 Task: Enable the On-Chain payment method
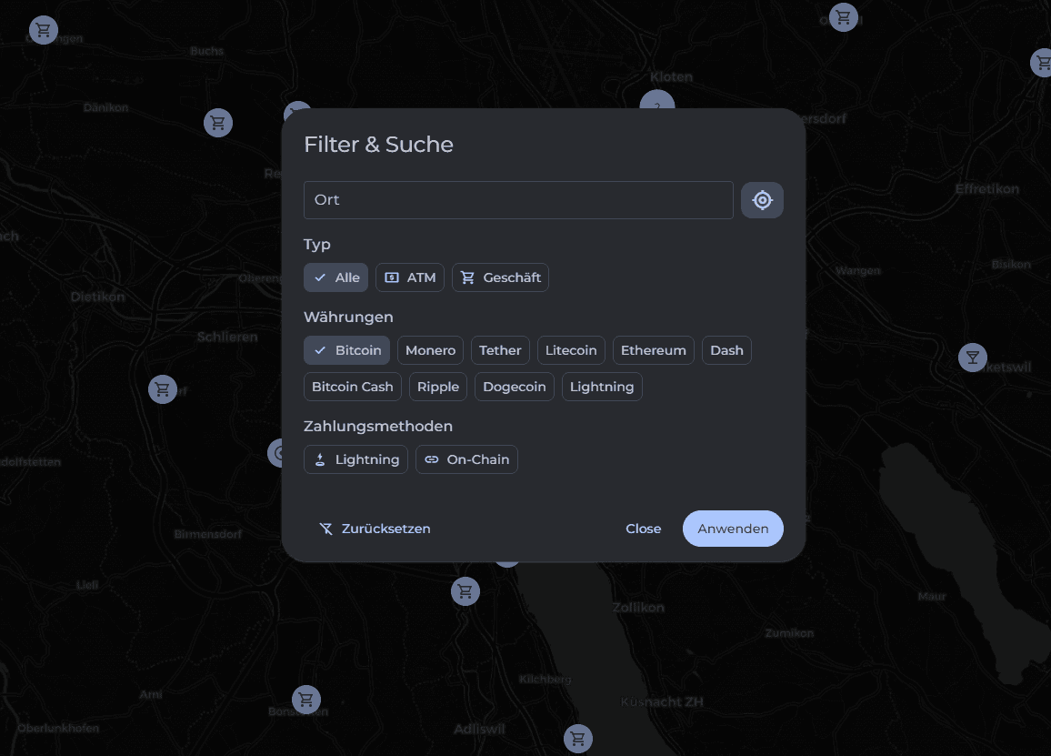[466, 459]
